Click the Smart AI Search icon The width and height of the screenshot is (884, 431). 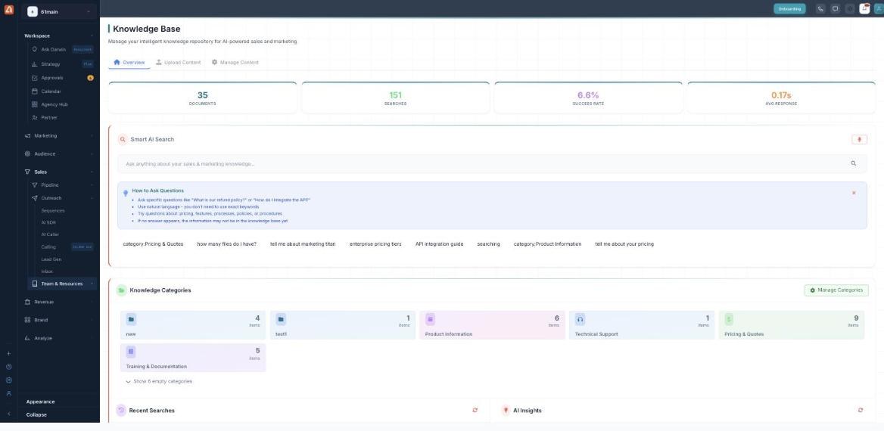pos(123,139)
